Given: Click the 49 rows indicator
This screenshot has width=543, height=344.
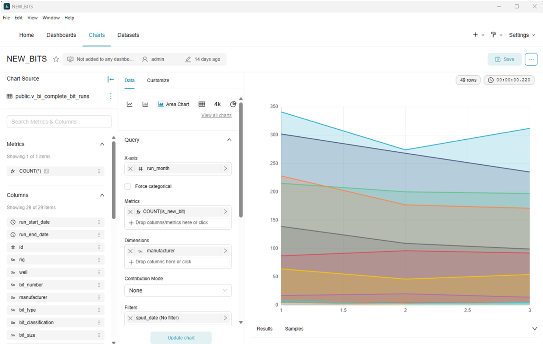Looking at the screenshot, I should click(468, 80).
